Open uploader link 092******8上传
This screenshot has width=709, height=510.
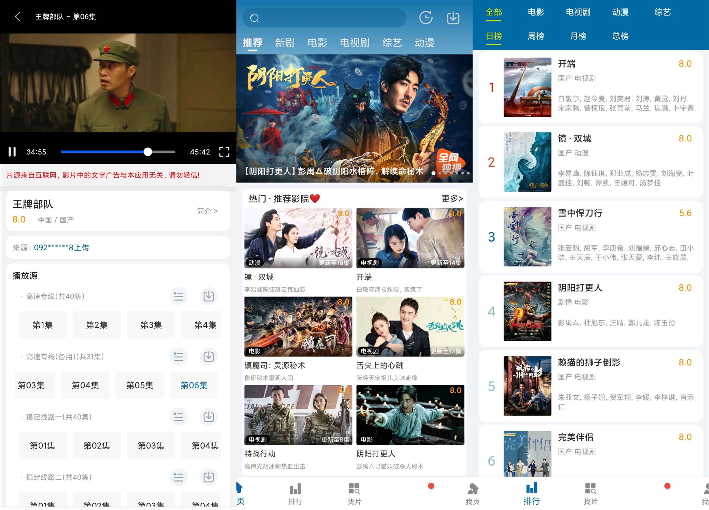[x=61, y=248]
